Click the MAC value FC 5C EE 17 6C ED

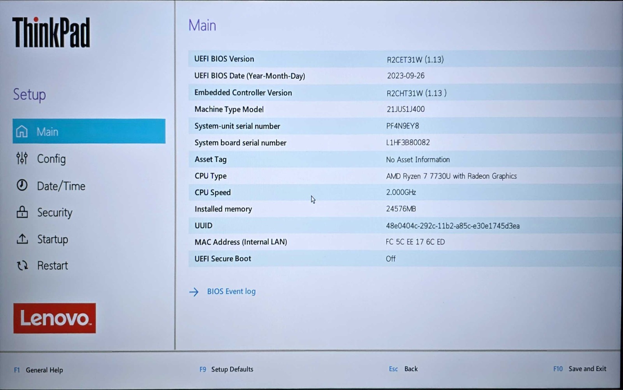(x=415, y=242)
